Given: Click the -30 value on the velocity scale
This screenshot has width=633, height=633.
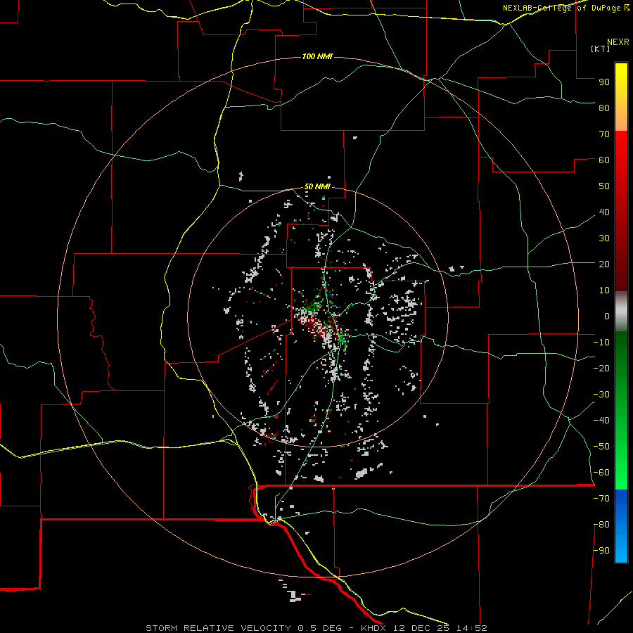Looking at the screenshot, I should pyautogui.click(x=601, y=395).
